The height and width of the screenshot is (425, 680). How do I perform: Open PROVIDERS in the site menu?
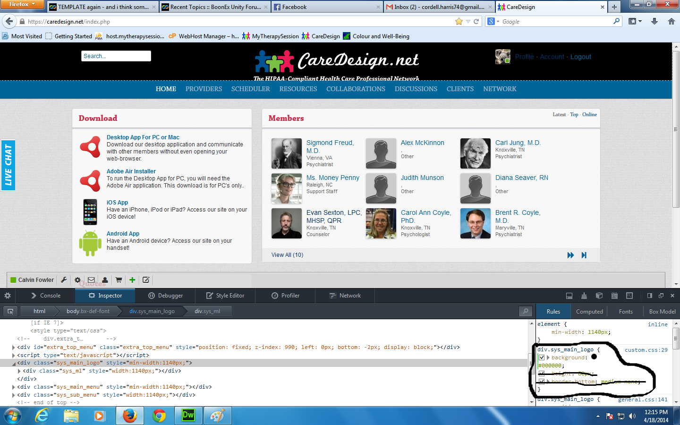pyautogui.click(x=204, y=89)
